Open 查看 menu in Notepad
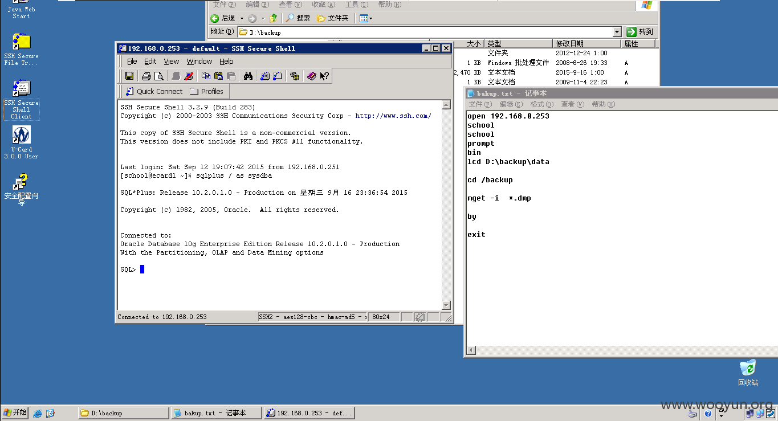The image size is (778, 421). [x=572, y=104]
